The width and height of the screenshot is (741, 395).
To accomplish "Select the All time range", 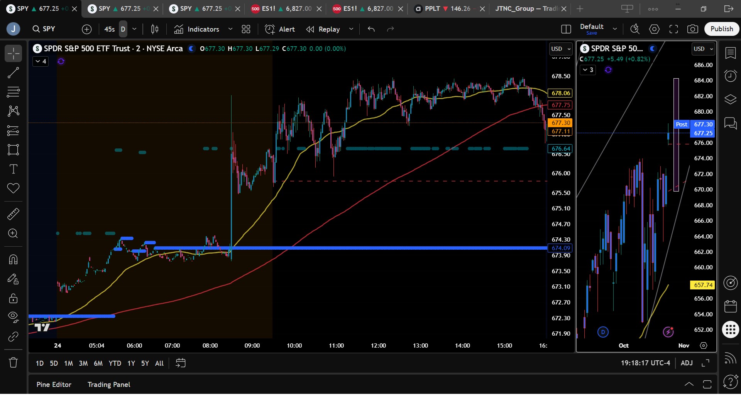I will click(x=159, y=363).
